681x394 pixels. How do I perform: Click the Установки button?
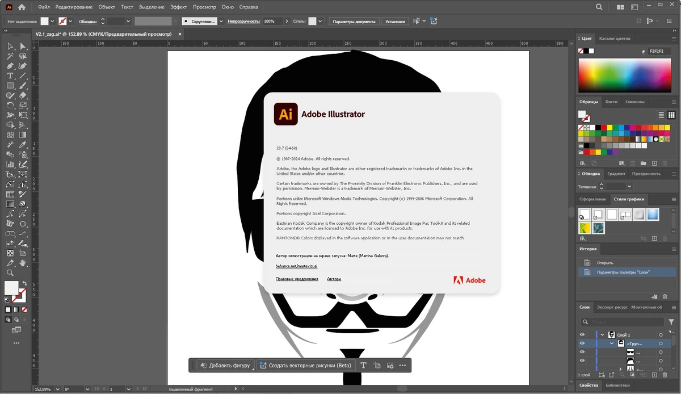pyautogui.click(x=395, y=21)
